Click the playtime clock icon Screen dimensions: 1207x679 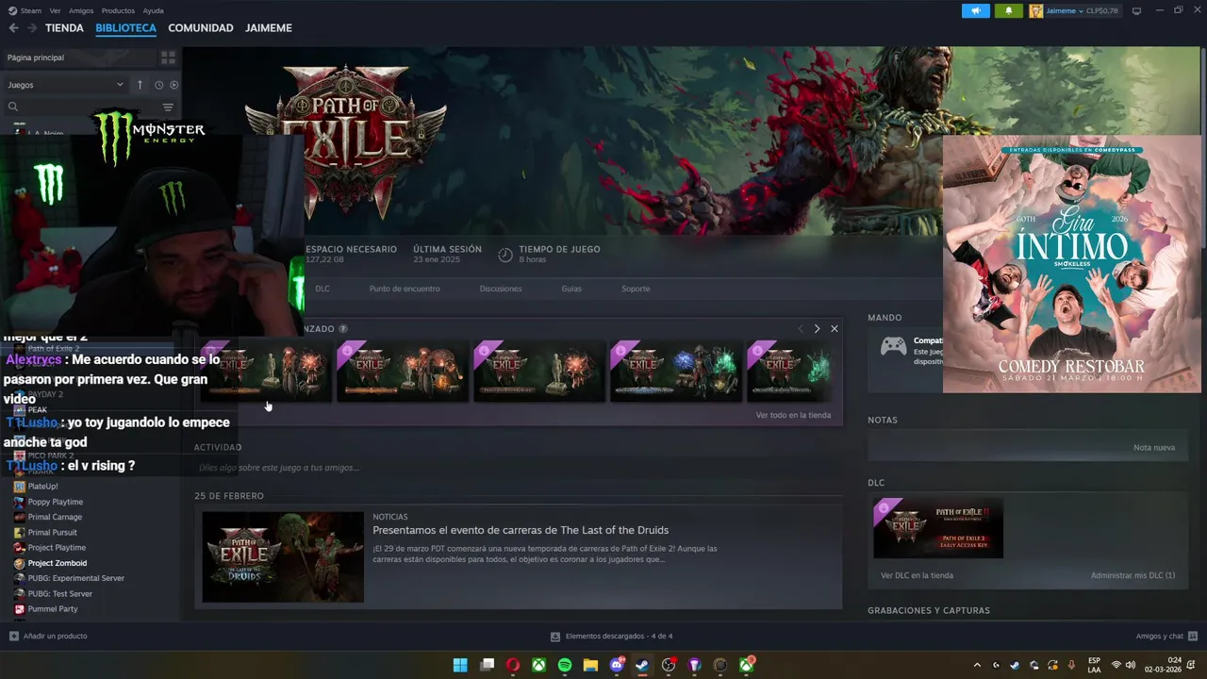(x=505, y=255)
